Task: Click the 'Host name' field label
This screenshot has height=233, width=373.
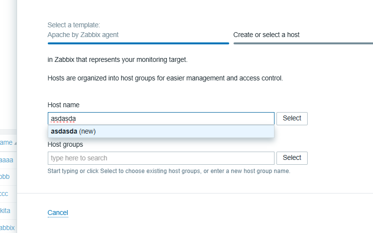Action: (63, 105)
